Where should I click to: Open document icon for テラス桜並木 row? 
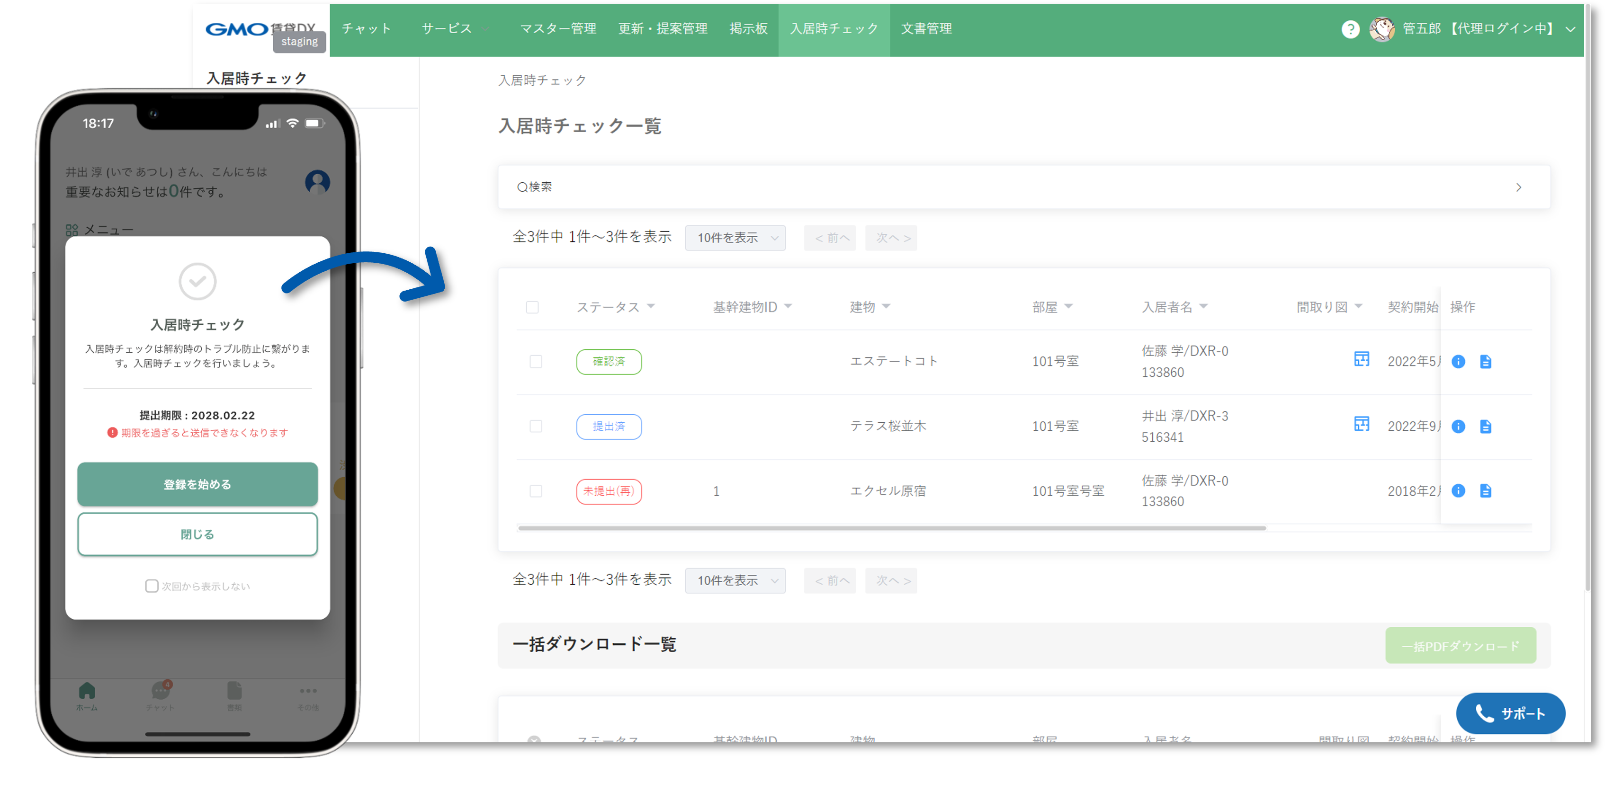pyautogui.click(x=1485, y=427)
